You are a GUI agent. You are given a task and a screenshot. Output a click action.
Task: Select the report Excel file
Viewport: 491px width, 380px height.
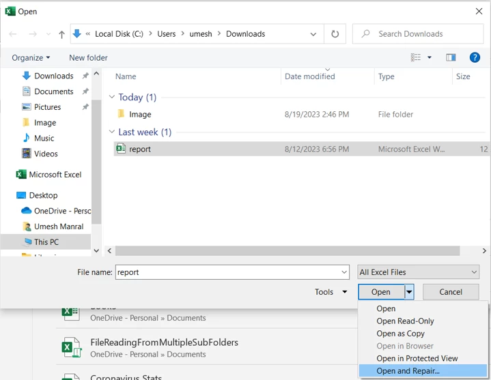click(x=301, y=149)
